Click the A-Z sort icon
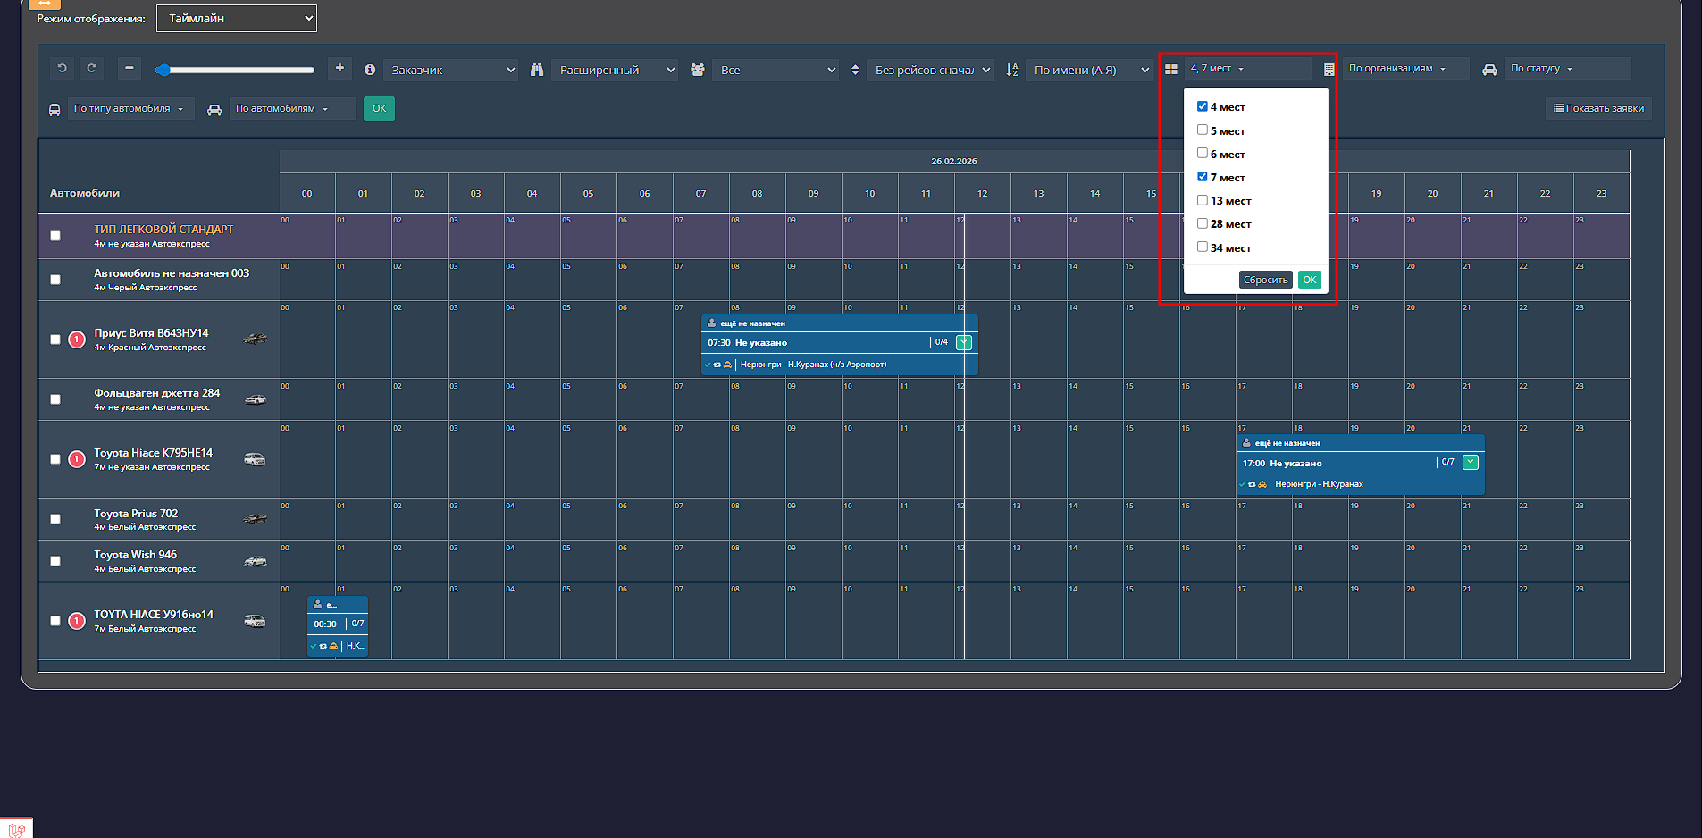Viewport: 1702px width, 838px height. click(x=1012, y=70)
